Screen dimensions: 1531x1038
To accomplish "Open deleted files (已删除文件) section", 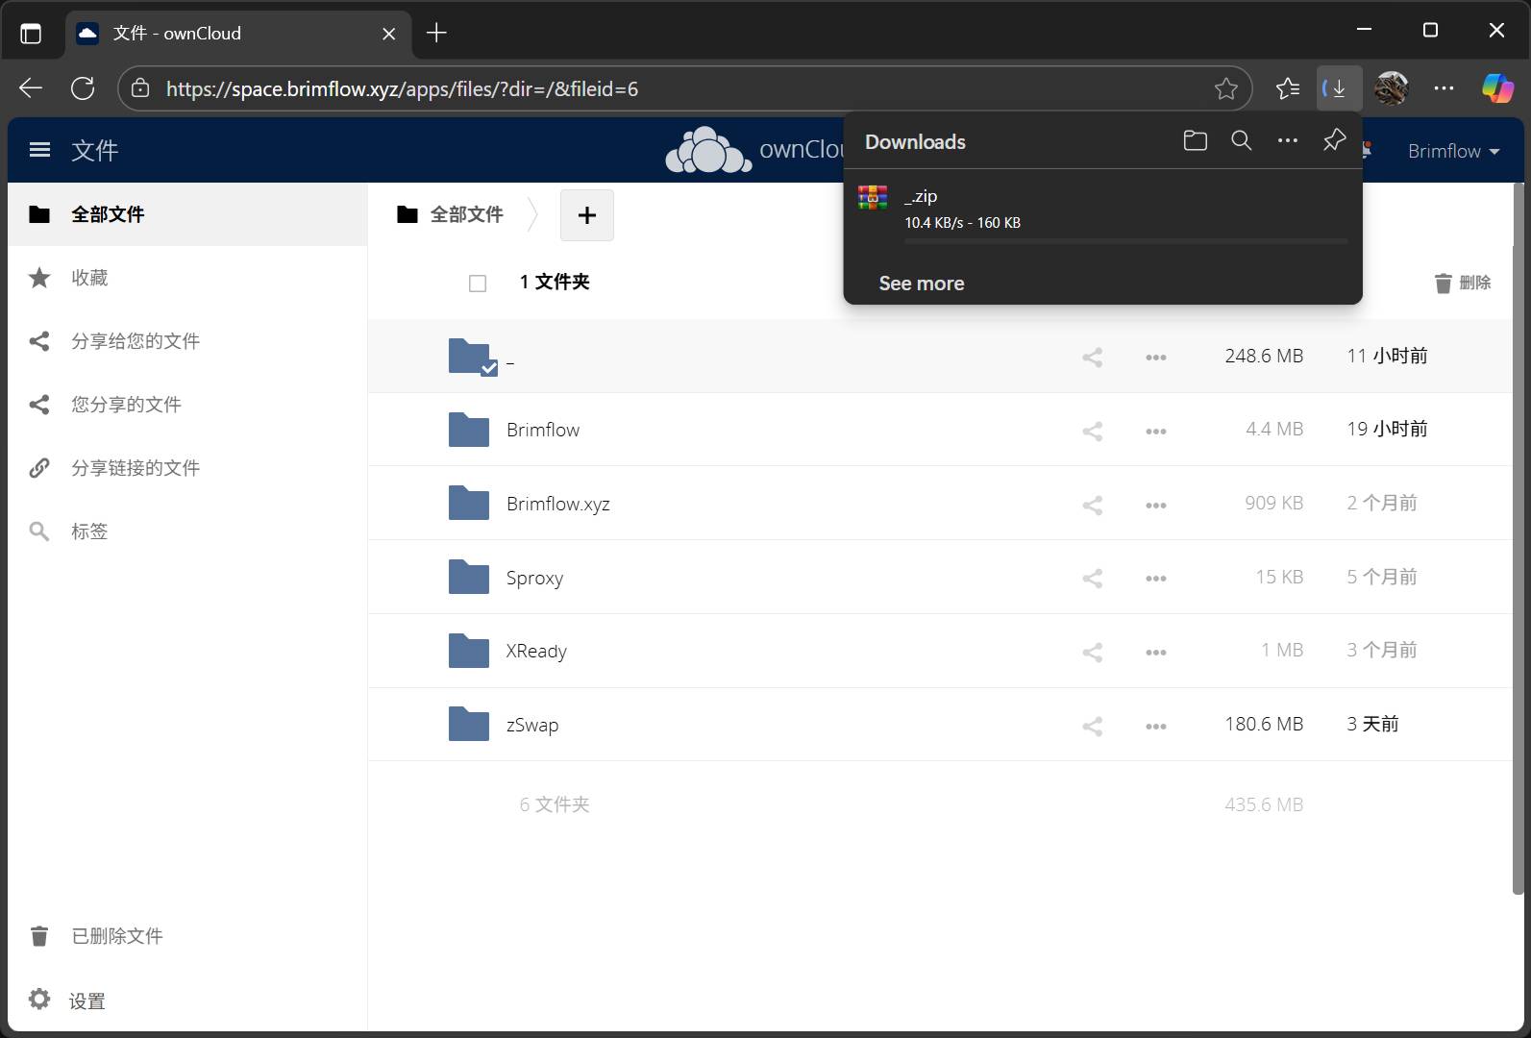I will 116,936.
